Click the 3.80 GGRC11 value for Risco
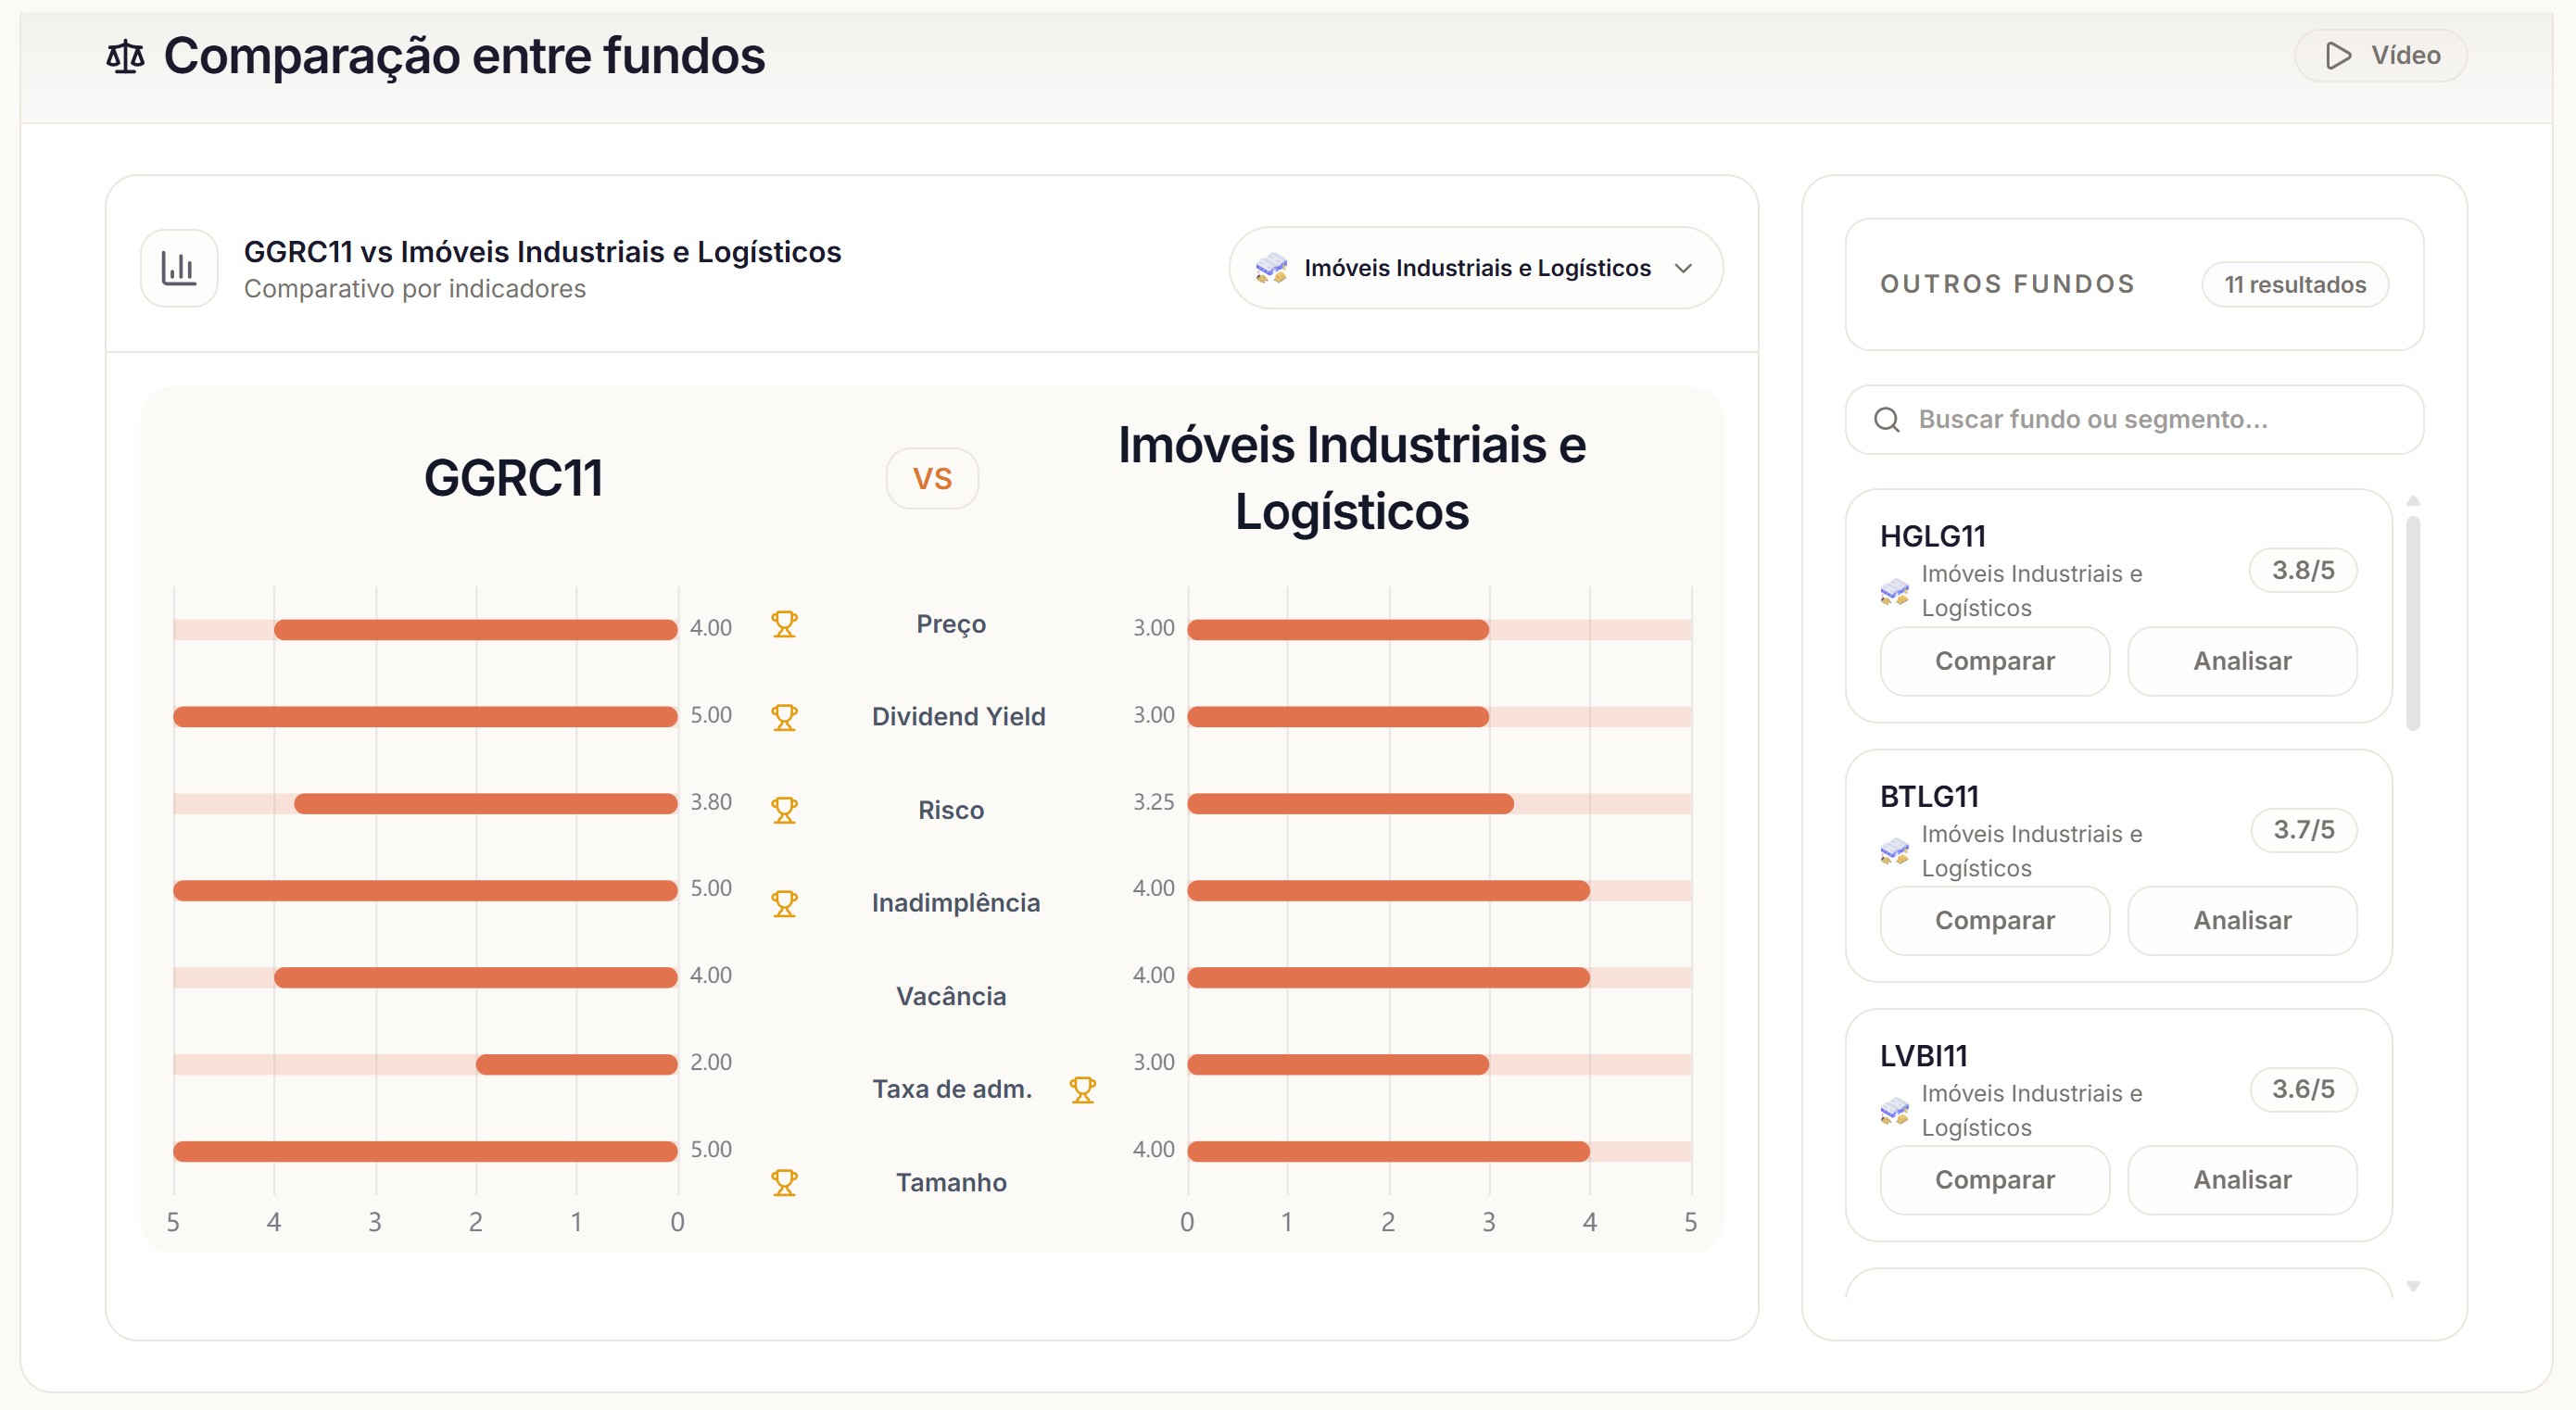This screenshot has height=1410, width=2576. [710, 802]
